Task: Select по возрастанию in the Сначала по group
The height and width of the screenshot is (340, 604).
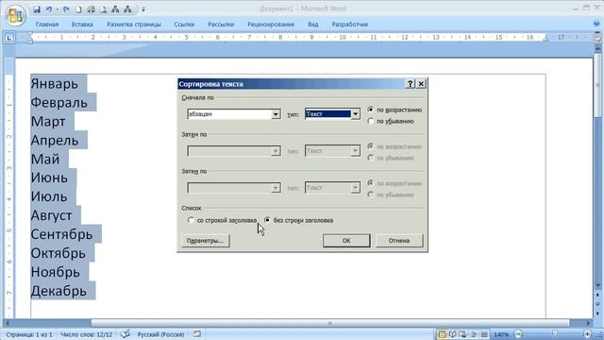Action: tap(394, 110)
